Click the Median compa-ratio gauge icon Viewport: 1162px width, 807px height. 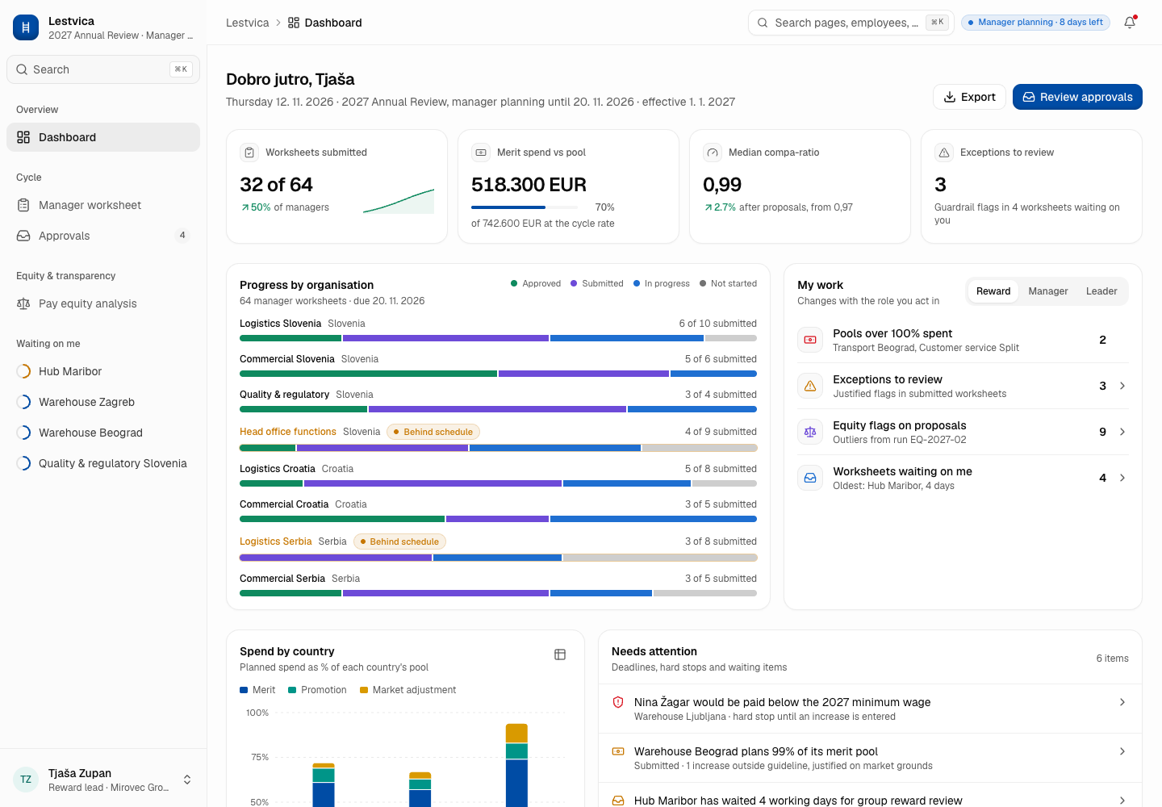point(713,153)
